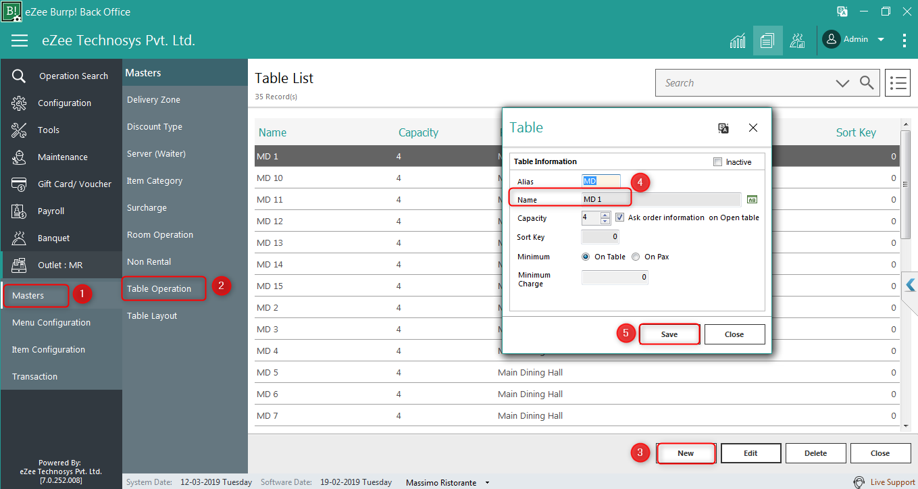
Task: Click the Admin user avatar icon
Action: [x=831, y=39]
